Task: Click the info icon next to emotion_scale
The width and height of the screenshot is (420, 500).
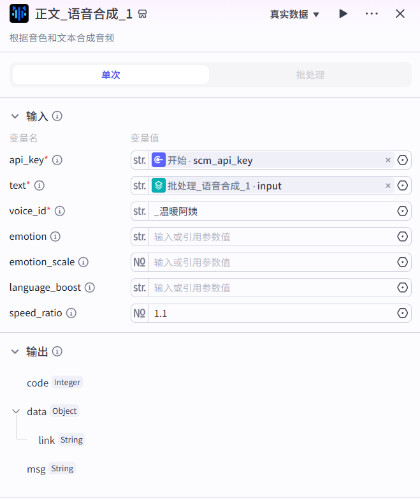Action: pyautogui.click(x=83, y=262)
